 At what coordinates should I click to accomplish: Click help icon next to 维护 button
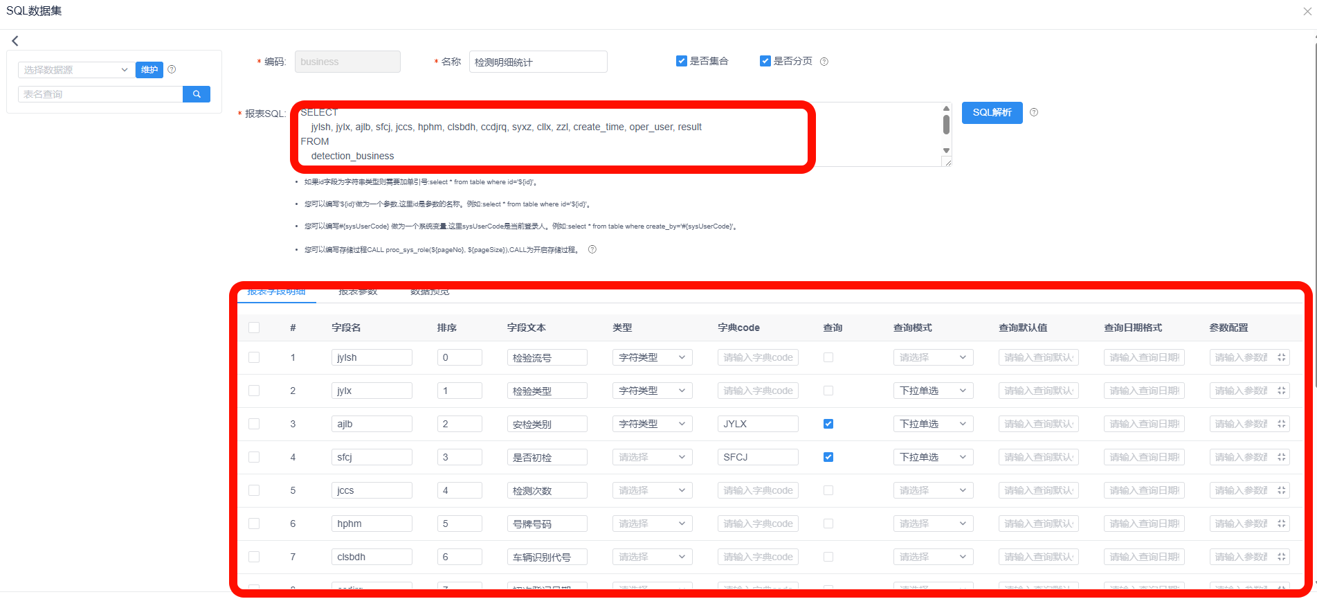pyautogui.click(x=172, y=69)
